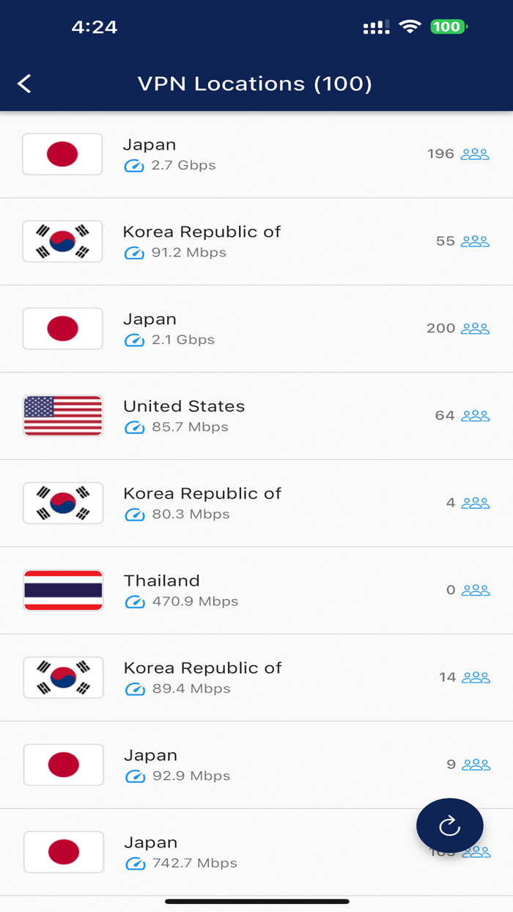This screenshot has height=912, width=513.
Task: Tap the users icon beside 55 for Korea
Action: pos(475,240)
